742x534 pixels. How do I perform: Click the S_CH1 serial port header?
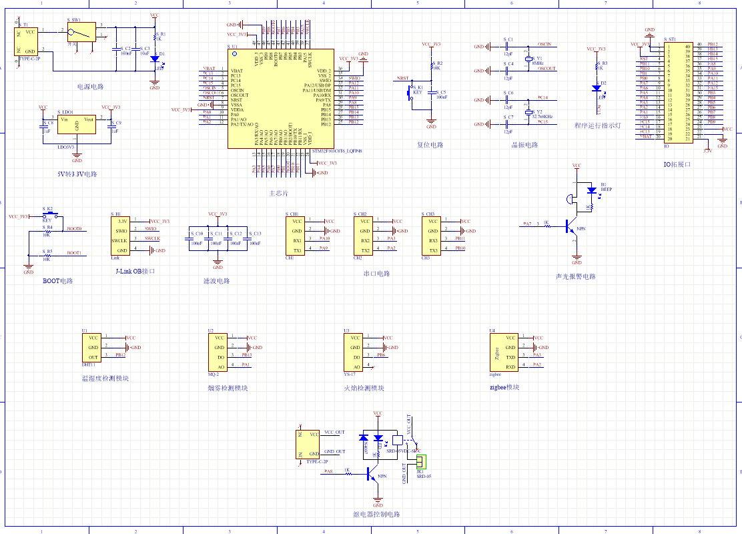coord(295,236)
